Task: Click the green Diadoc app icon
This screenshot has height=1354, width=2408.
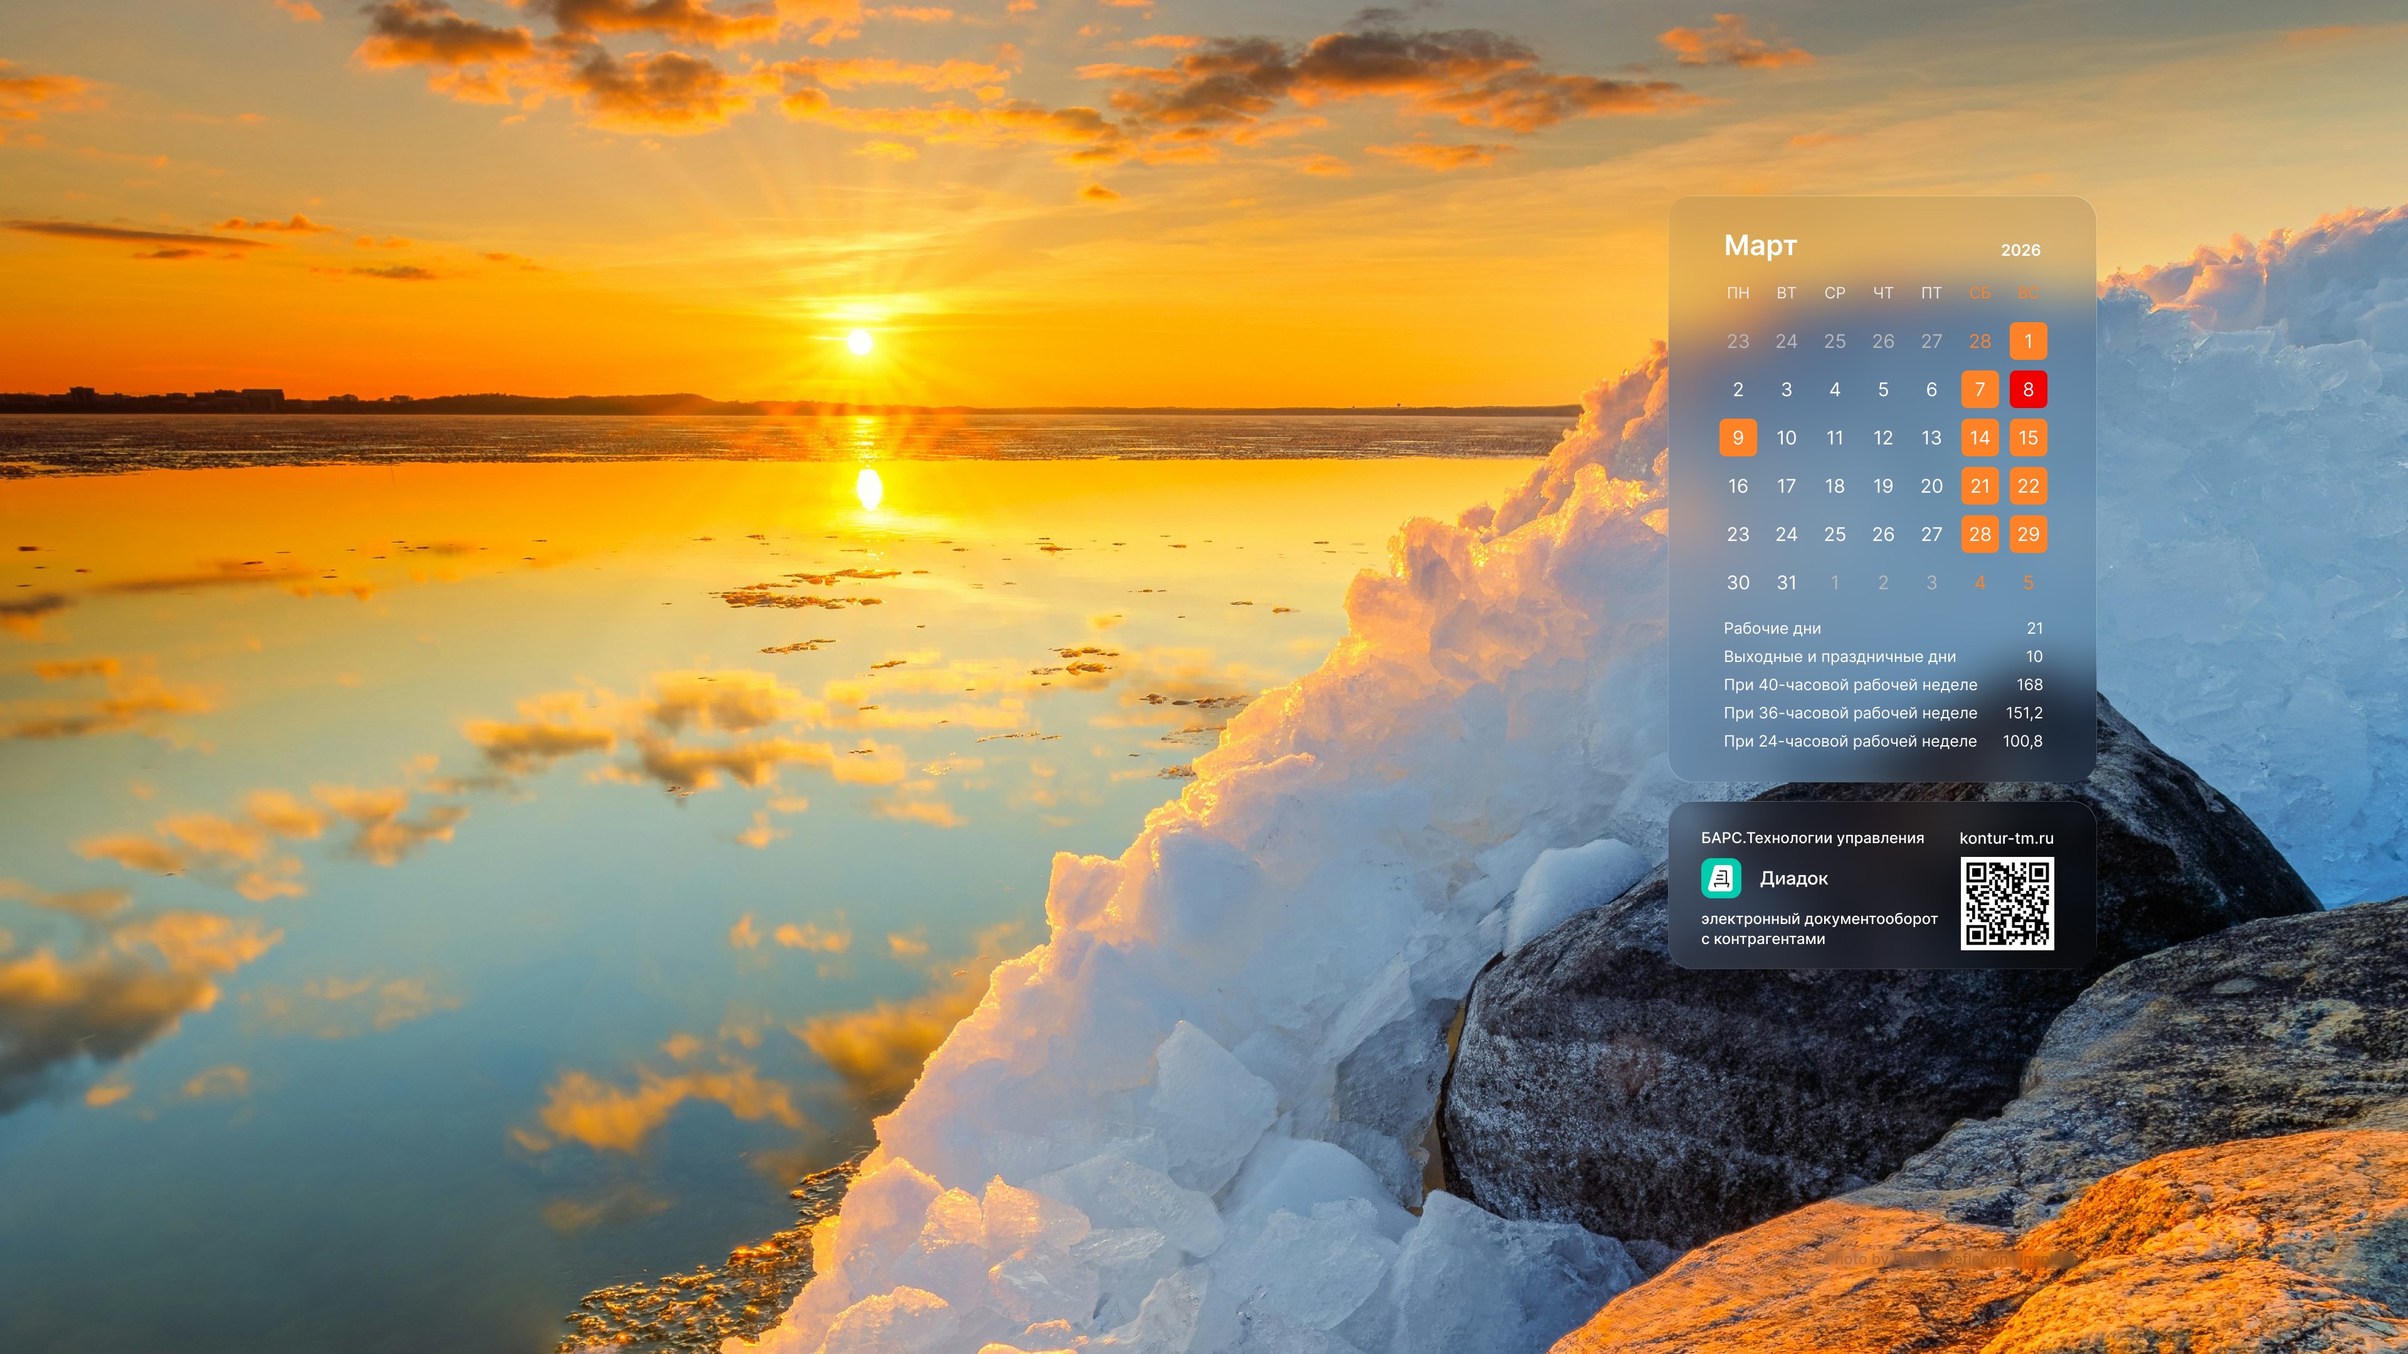Action: [x=1720, y=878]
